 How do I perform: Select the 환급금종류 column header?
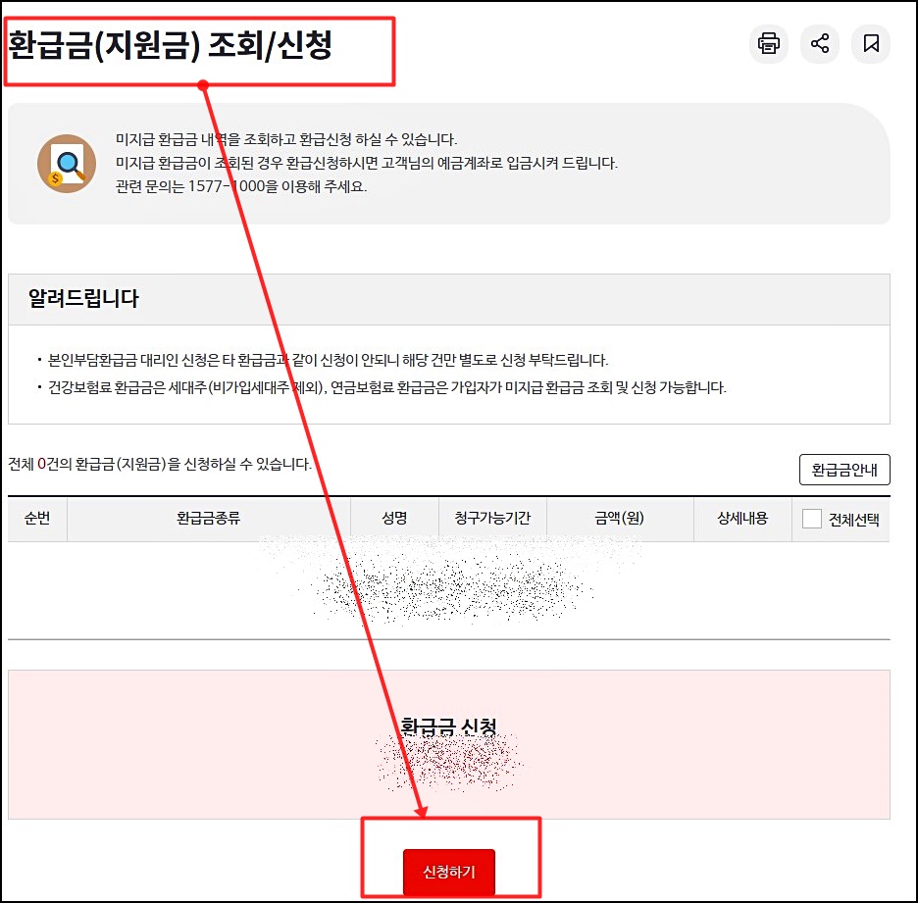206,518
